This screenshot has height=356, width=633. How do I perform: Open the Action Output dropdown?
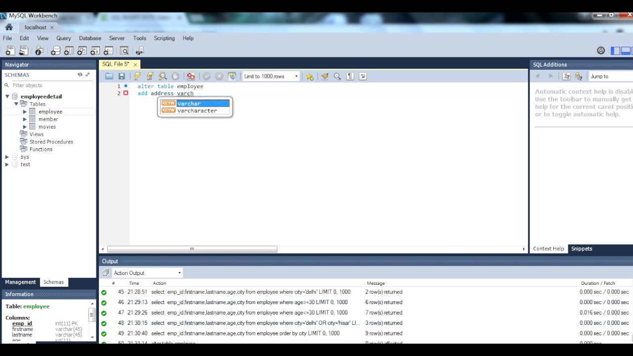coord(147,273)
